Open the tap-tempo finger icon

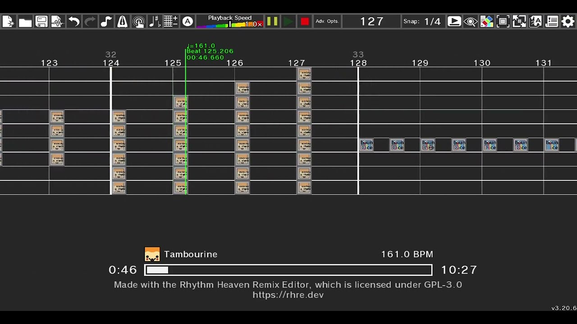pos(139,22)
